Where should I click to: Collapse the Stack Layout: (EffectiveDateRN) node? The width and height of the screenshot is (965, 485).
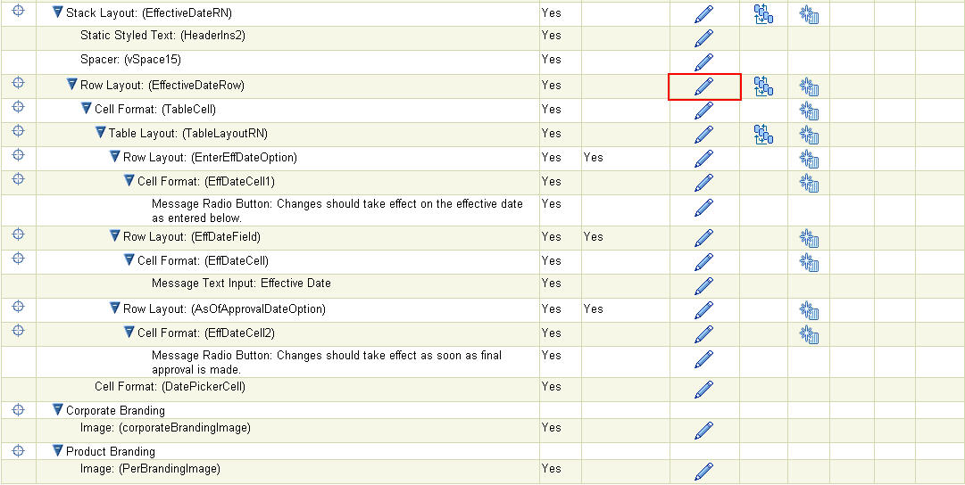58,12
